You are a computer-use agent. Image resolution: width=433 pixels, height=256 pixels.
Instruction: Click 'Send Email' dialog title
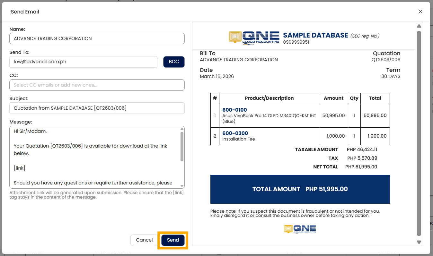click(x=25, y=12)
